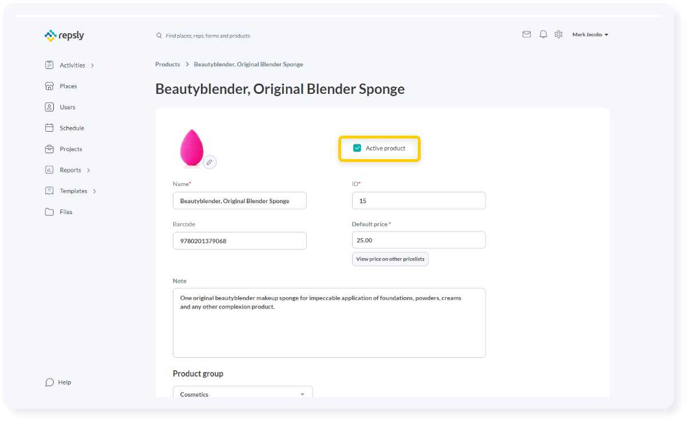This screenshot has width=688, height=423.
Task: Open Users in the sidebar
Action: (68, 107)
